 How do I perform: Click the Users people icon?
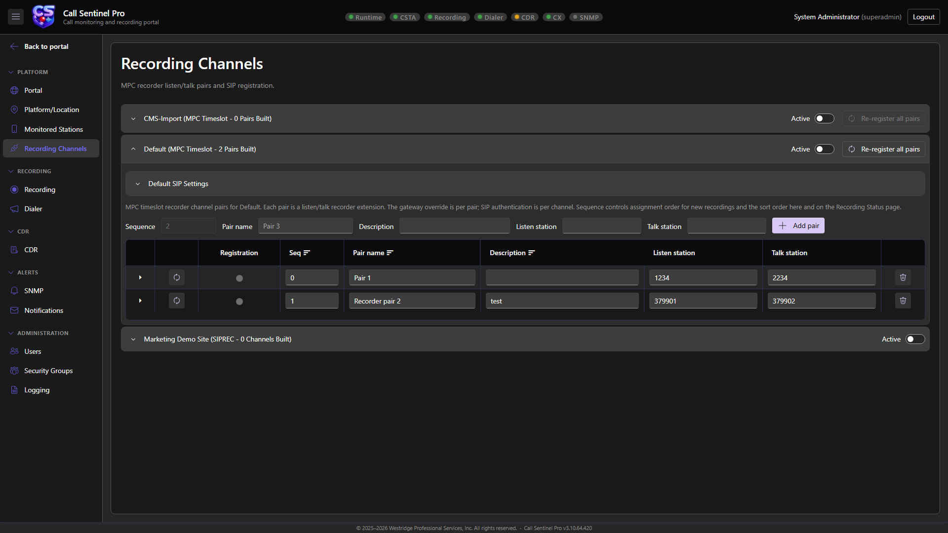[14, 351]
